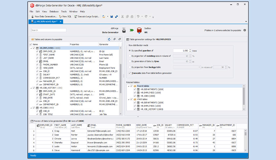Open the Edit menu
Screen dimensions: 276x160
point(38,12)
